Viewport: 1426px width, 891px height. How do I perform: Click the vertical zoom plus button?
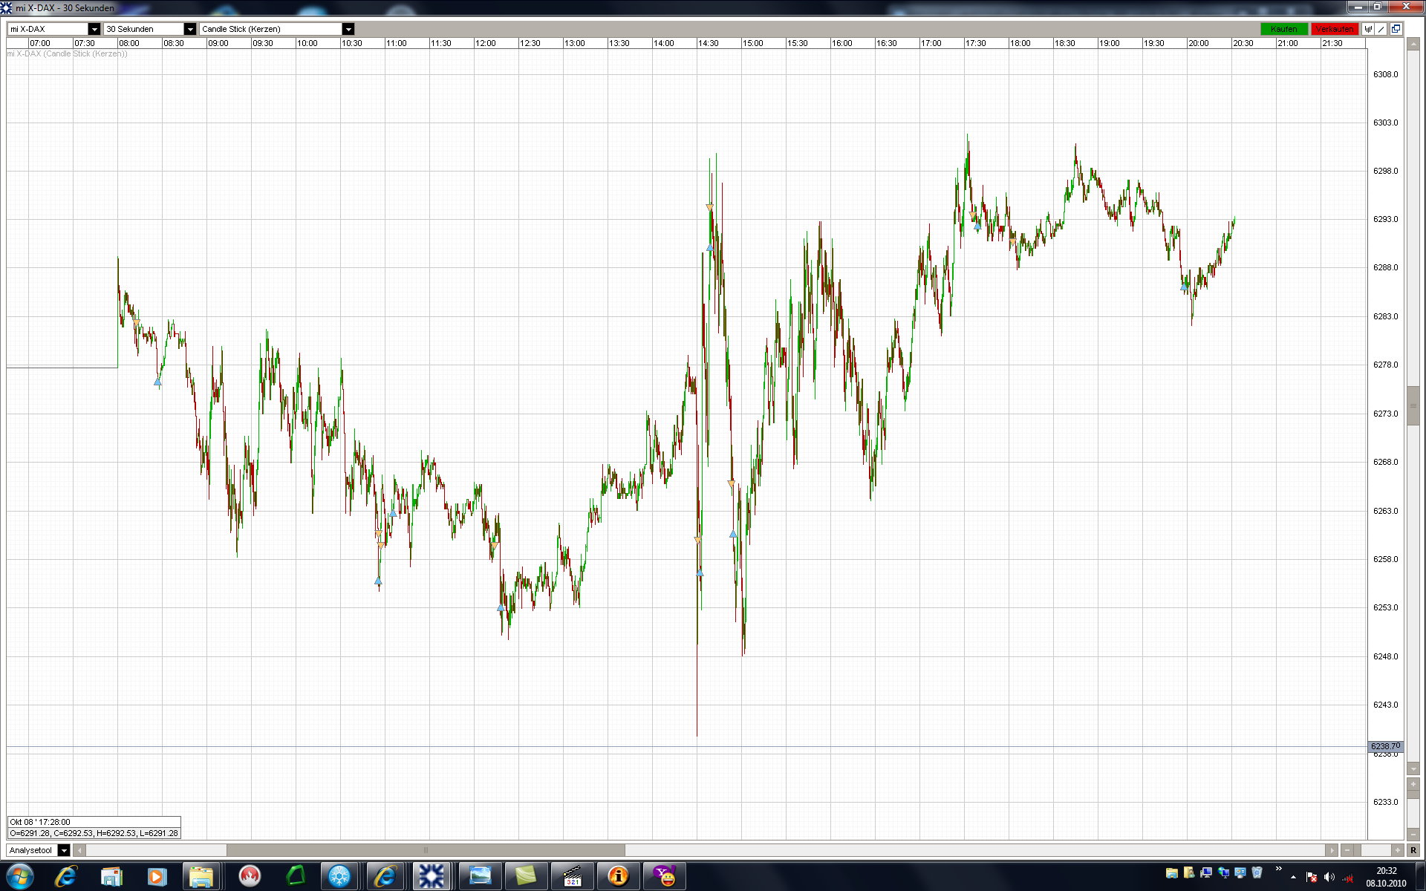point(1413,784)
